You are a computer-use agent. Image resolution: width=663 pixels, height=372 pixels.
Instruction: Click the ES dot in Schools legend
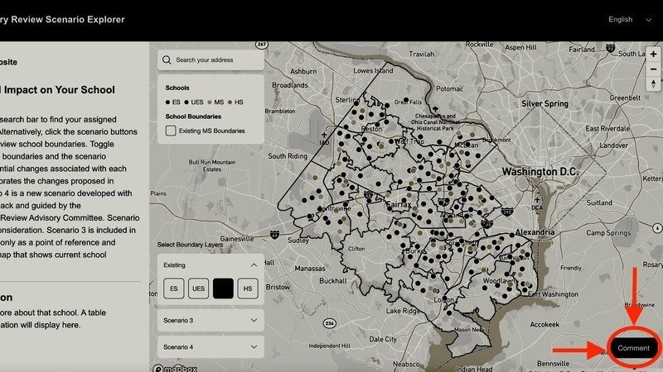pyautogui.click(x=168, y=101)
